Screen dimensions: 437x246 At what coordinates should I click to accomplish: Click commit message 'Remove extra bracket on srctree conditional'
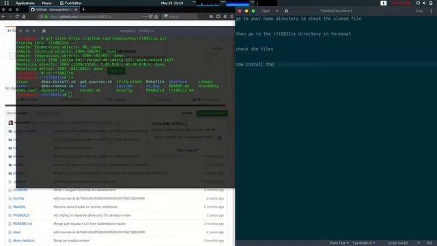coord(85,207)
